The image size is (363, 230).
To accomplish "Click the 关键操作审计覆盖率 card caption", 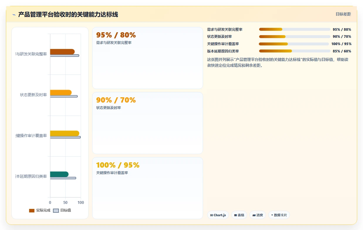I will [112, 173].
